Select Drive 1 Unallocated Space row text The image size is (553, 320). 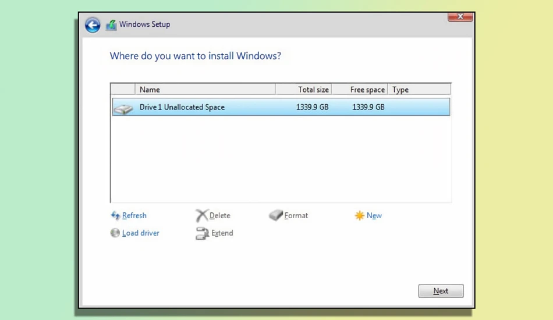point(182,107)
